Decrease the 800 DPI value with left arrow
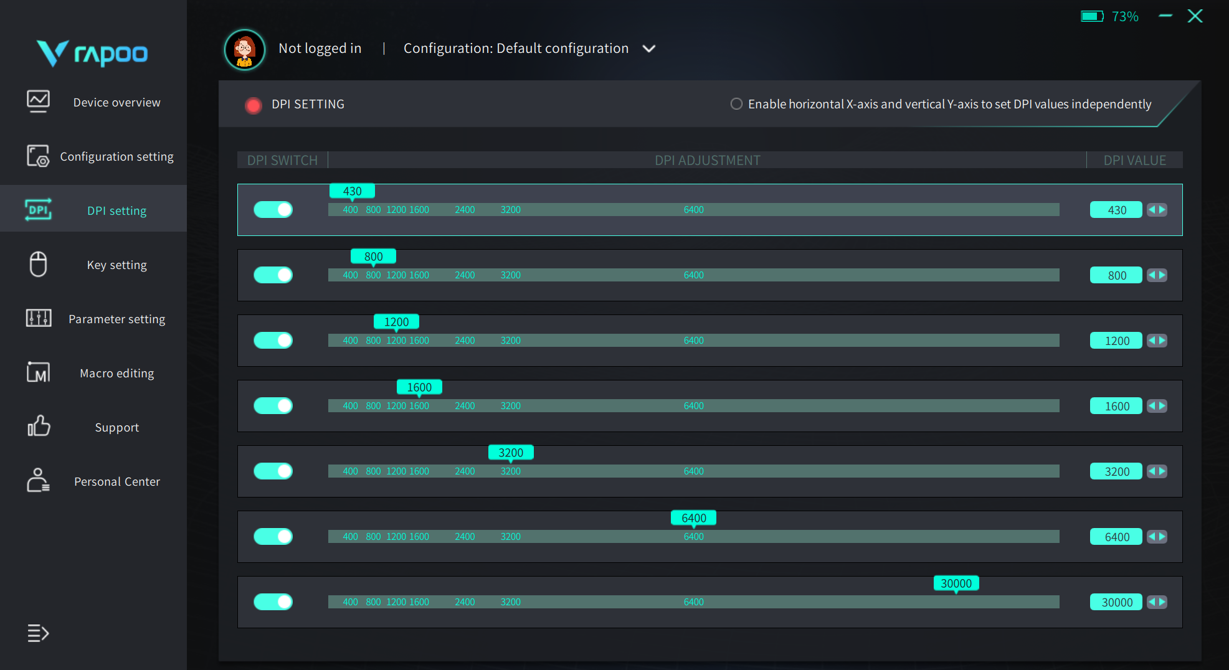The width and height of the screenshot is (1229, 670). click(x=1152, y=275)
